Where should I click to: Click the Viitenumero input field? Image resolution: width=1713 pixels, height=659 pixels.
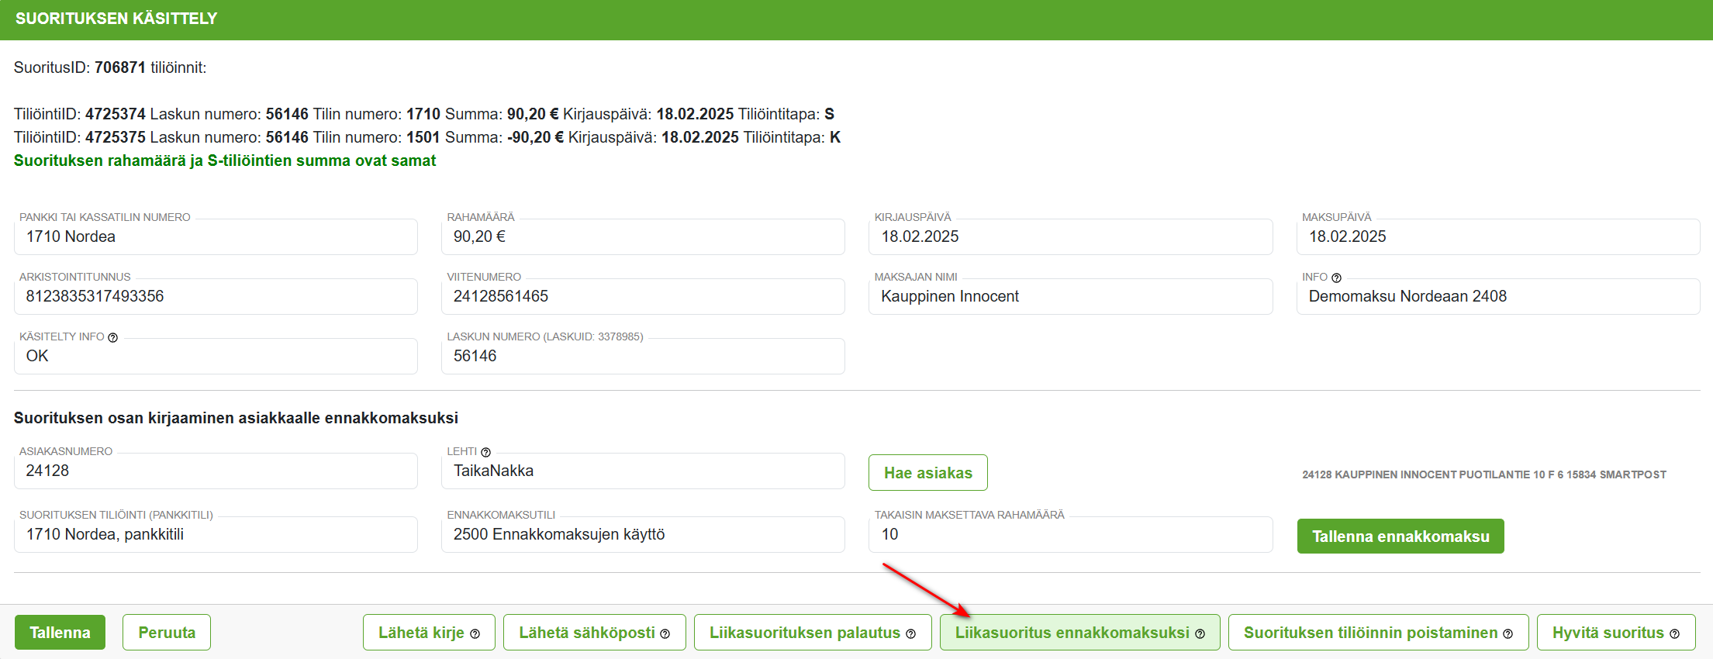(643, 296)
